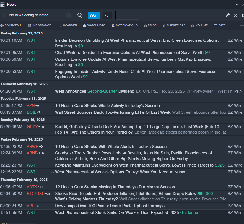Open the Market Cap filter
The width and height of the screenshot is (244, 224).
coord(174,25)
